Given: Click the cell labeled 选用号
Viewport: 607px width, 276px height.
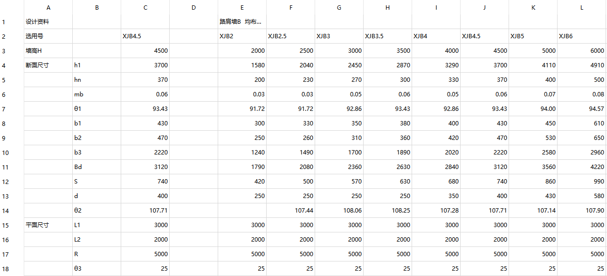Looking at the screenshot, I should point(48,36).
